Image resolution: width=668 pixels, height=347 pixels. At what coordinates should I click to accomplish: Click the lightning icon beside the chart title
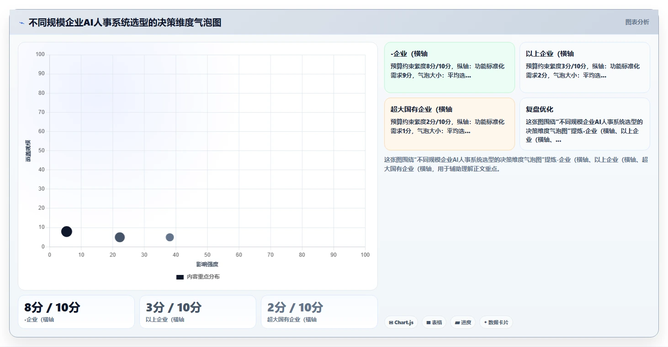(x=21, y=23)
